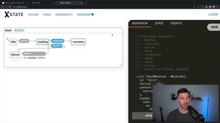Go back with the browser back arrow
The width and height of the screenshot is (220, 123).
point(2,7)
